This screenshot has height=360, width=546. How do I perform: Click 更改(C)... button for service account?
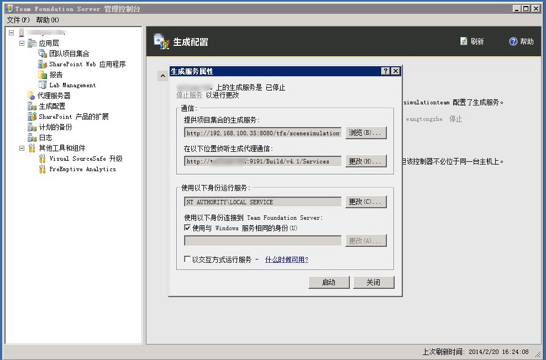tap(366, 202)
